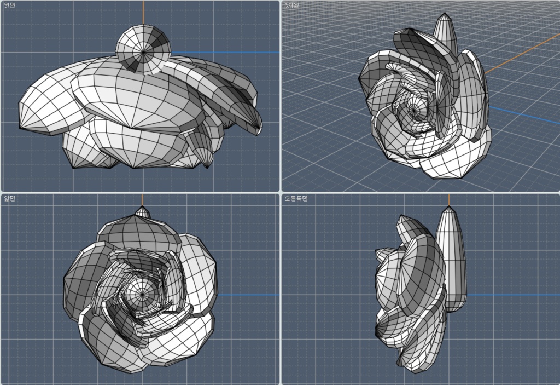This screenshot has height=385, width=560.
Task: Open the 앞면 (front) viewport label menu
Action: pyautogui.click(x=9, y=198)
